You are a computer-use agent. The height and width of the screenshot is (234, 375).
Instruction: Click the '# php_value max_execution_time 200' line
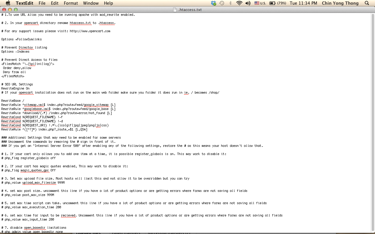(31, 207)
